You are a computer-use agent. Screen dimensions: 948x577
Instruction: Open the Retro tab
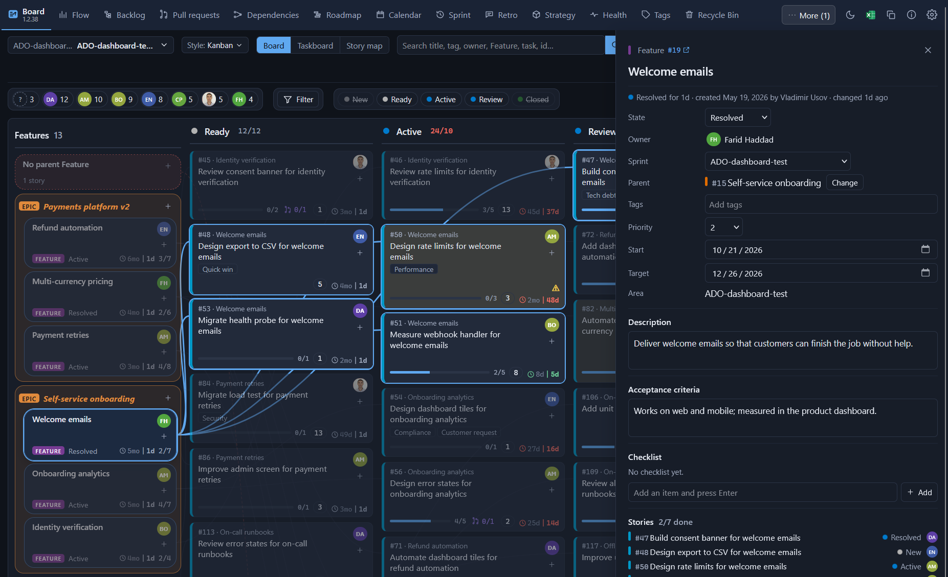click(501, 15)
